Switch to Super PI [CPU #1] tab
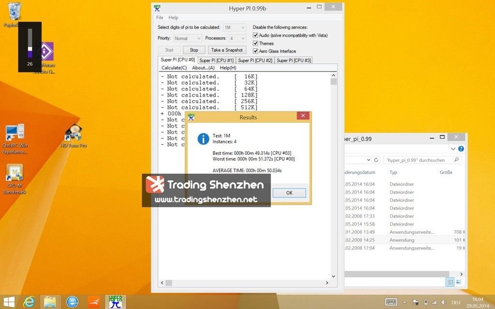The image size is (495, 309). 217,60
